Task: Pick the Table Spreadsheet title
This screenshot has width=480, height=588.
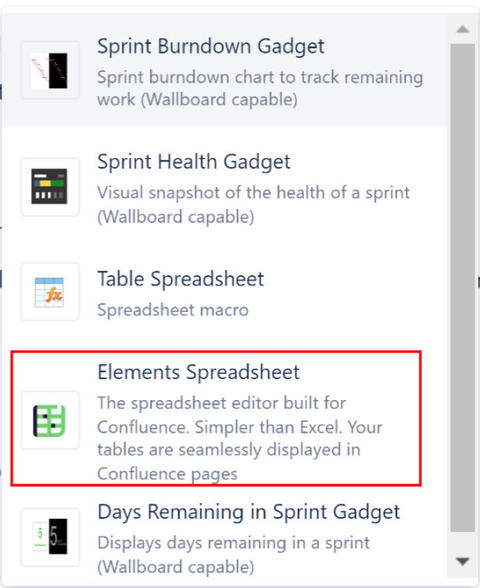Action: click(x=180, y=279)
